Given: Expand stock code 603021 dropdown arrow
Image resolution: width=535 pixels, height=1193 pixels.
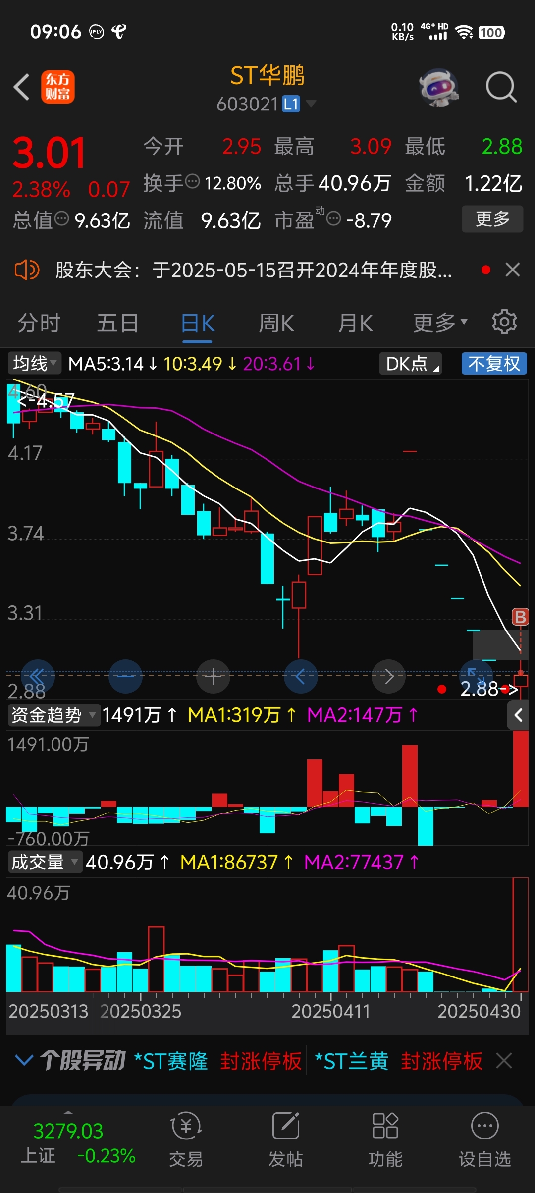Looking at the screenshot, I should pos(311,104).
